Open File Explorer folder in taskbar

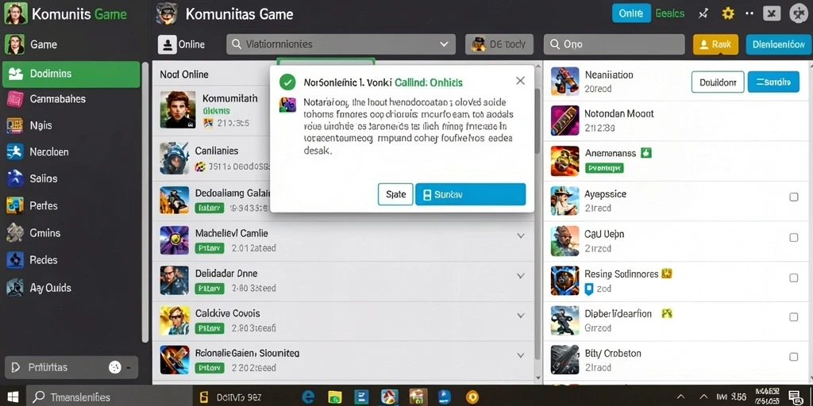(333, 396)
